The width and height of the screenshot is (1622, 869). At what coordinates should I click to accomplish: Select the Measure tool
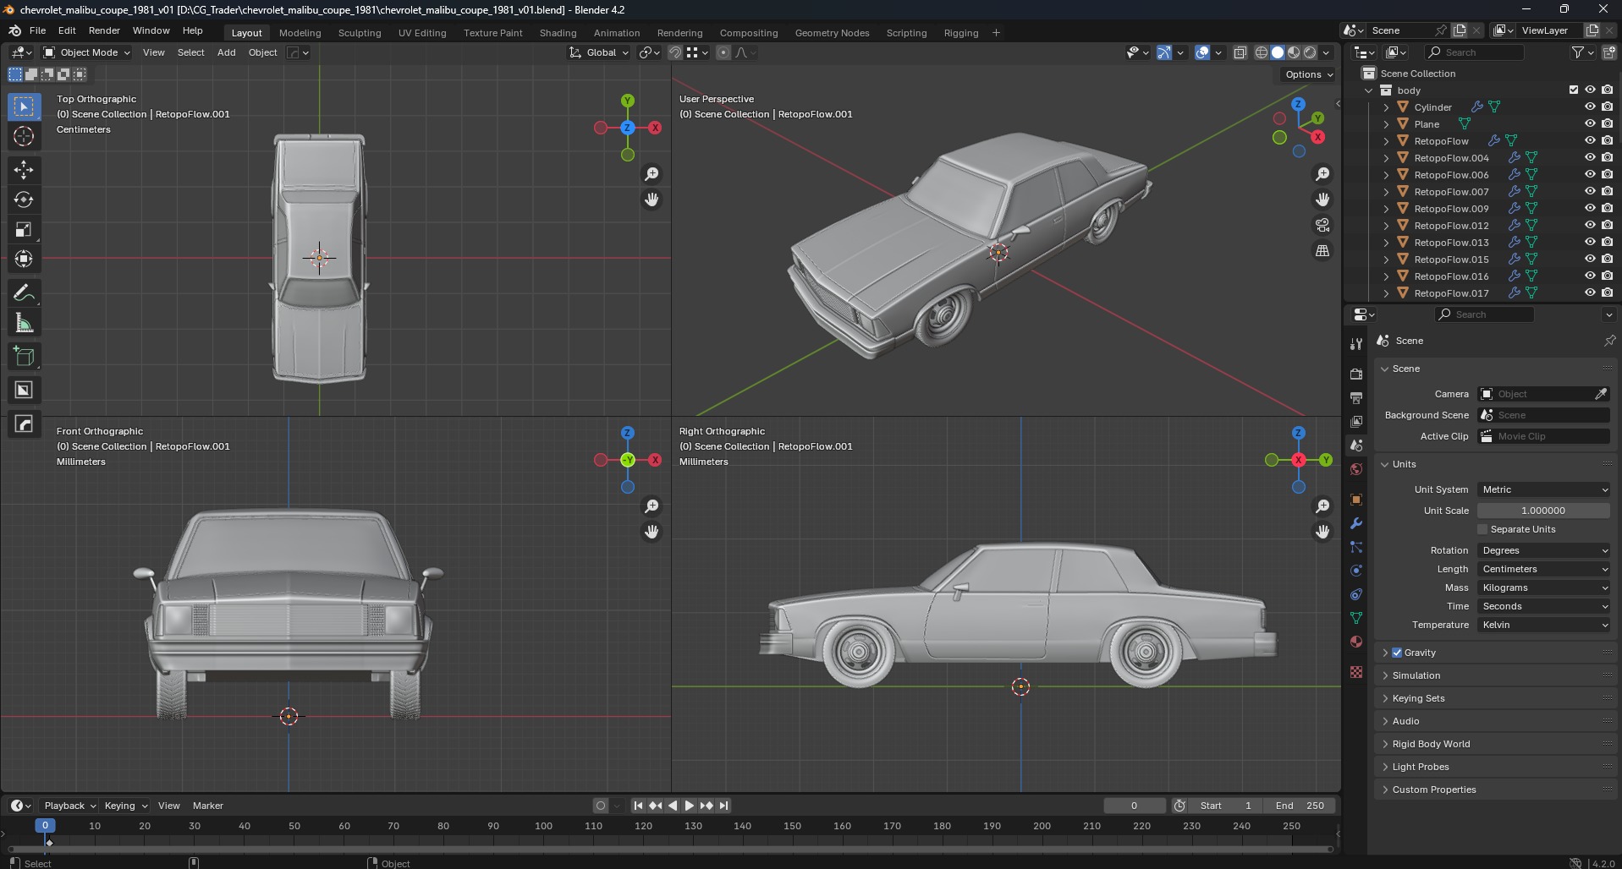point(24,324)
